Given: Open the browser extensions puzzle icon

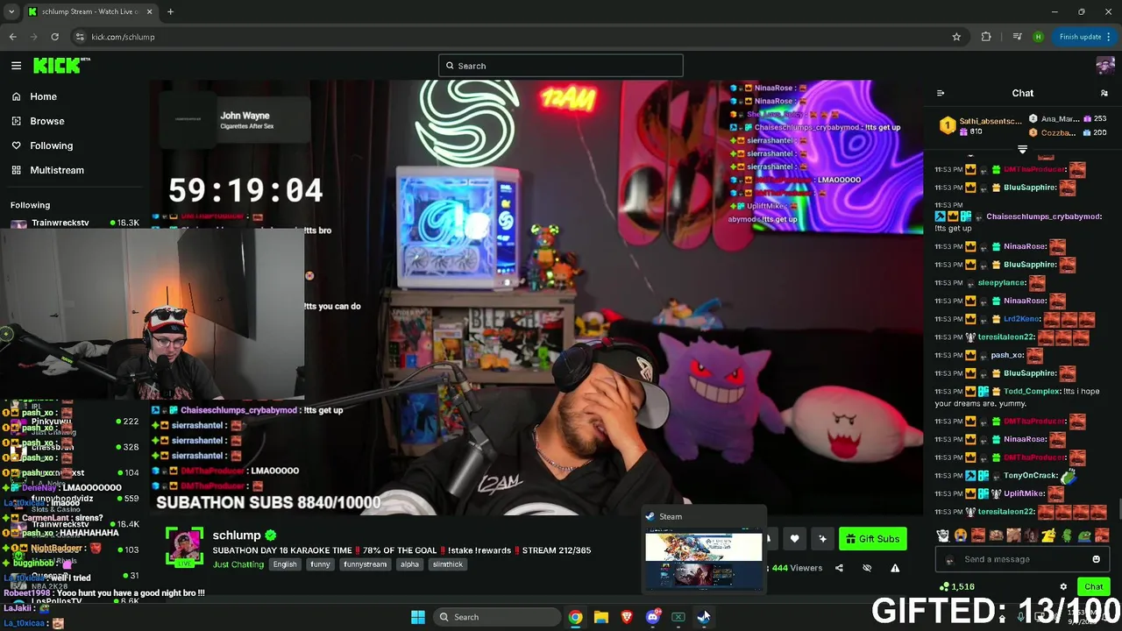Looking at the screenshot, I should (x=986, y=37).
